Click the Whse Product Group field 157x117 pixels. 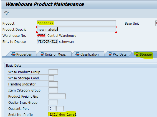[x=53, y=72]
